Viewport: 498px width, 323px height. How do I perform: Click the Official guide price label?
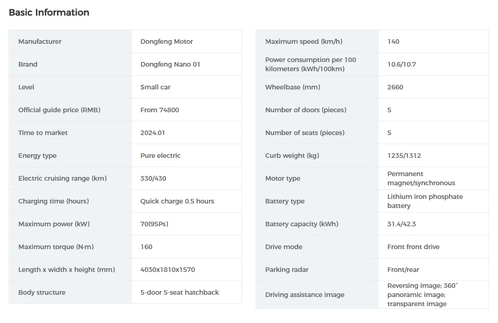coord(59,110)
